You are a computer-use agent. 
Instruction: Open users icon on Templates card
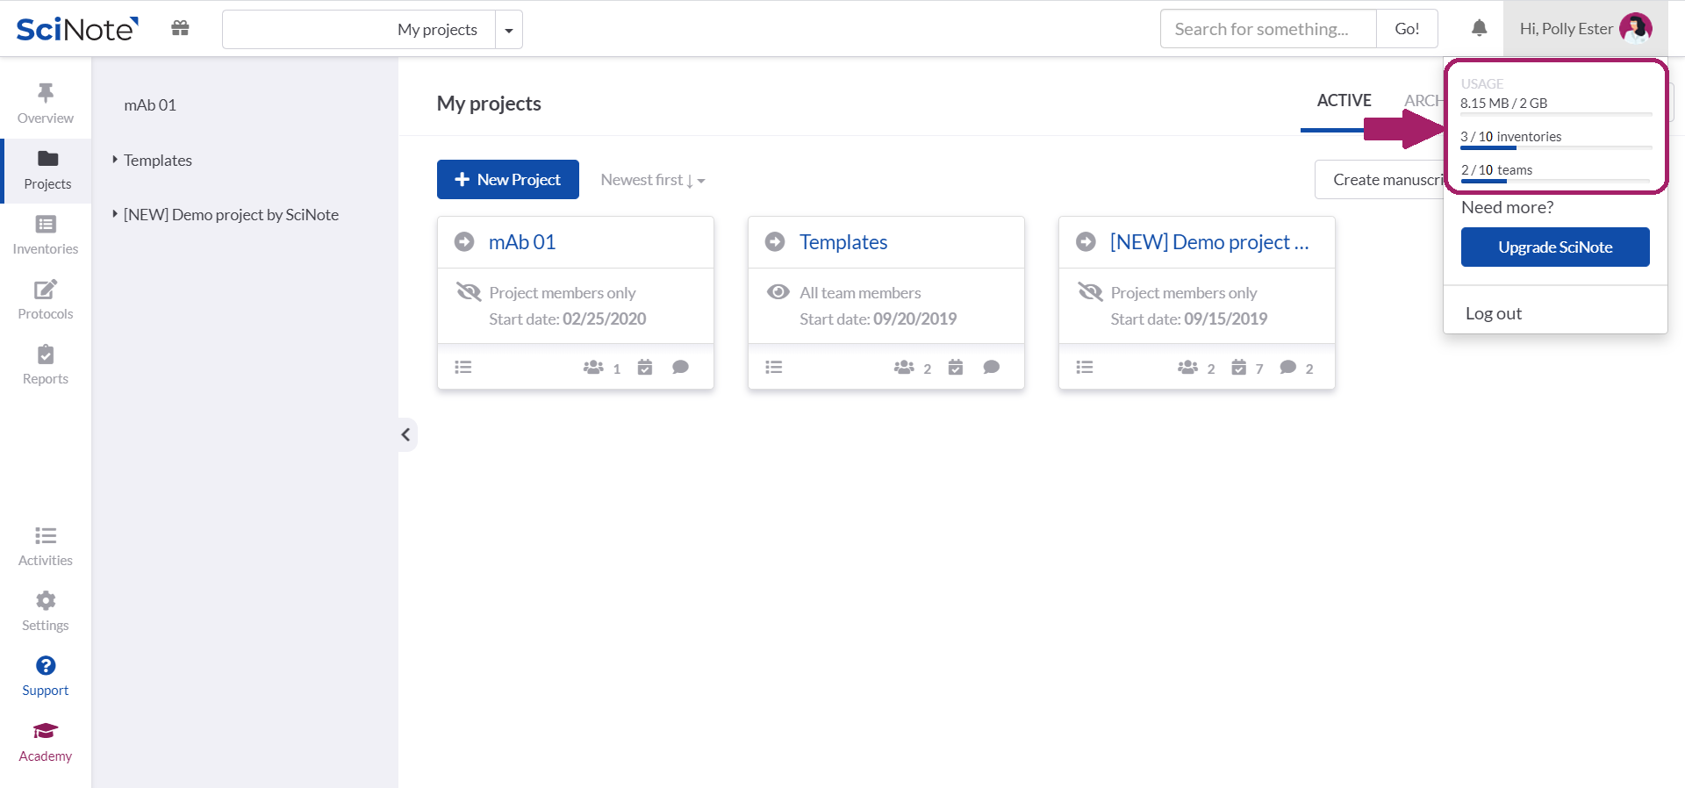[x=904, y=368]
